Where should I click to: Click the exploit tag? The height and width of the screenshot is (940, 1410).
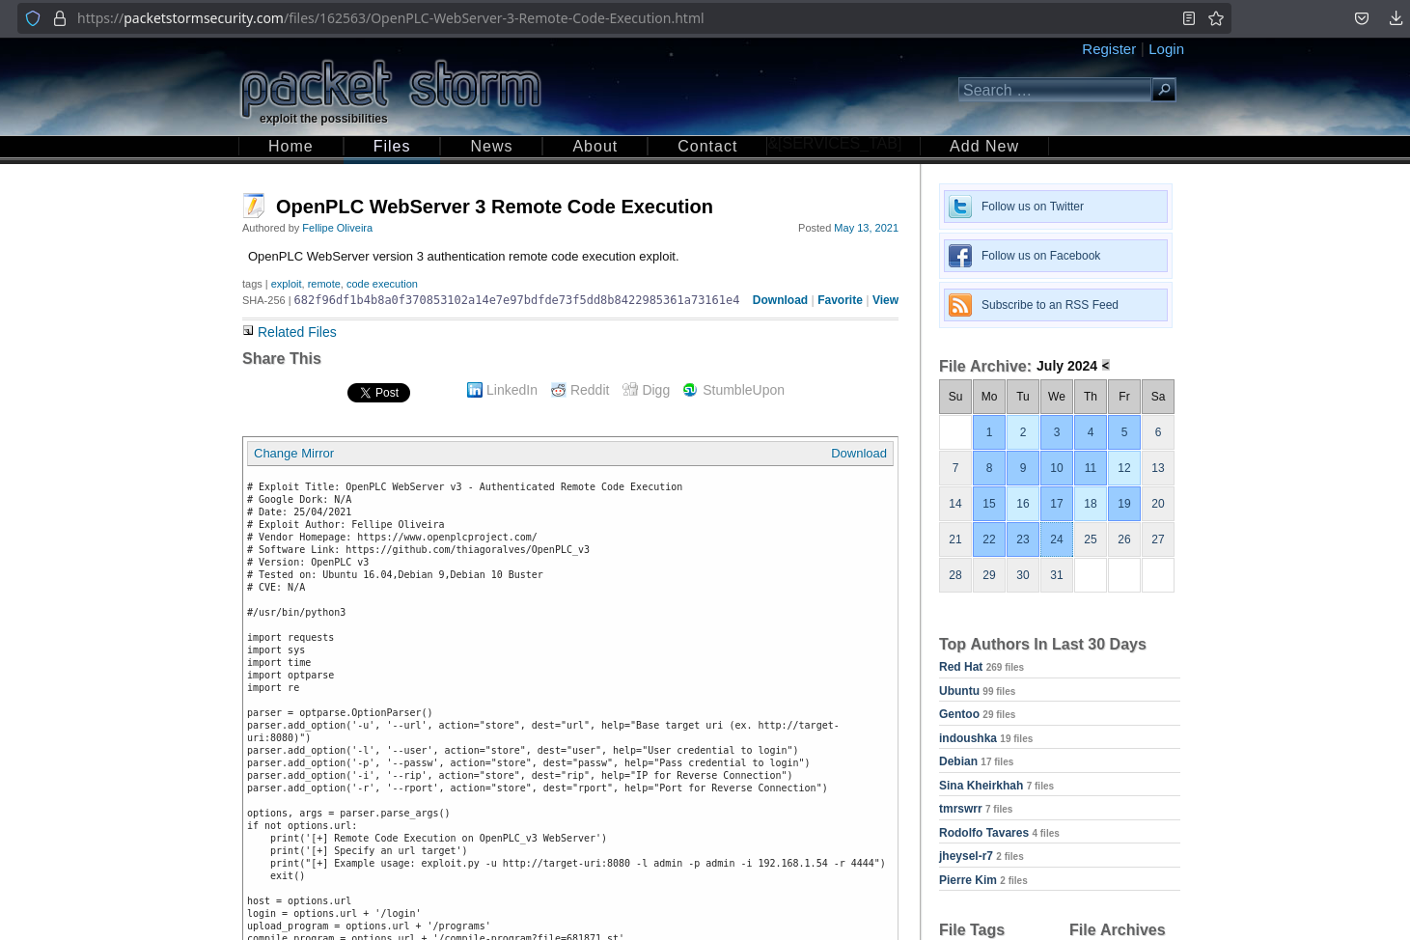pos(286,284)
